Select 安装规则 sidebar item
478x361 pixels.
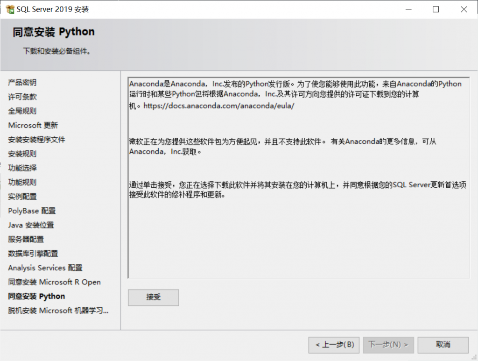click(22, 154)
